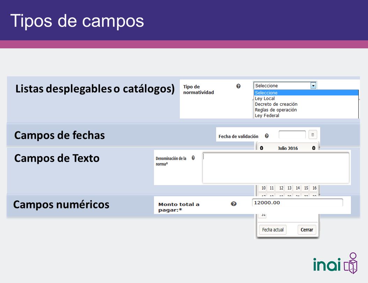Click the Denominación de la norma text area
Screen dimensions: 368x283
[x=276, y=168]
